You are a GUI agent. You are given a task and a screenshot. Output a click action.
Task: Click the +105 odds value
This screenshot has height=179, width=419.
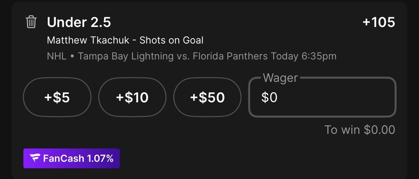[379, 22]
